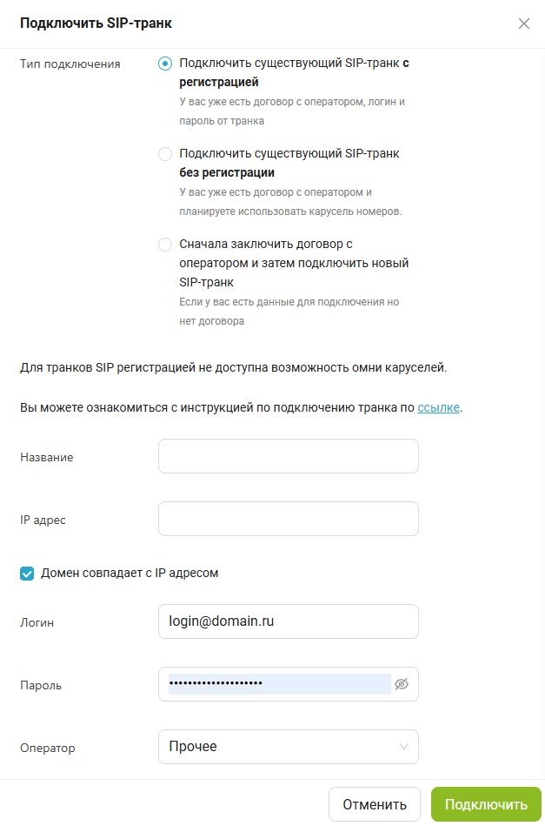Click the Логин field with login@domain.ru

click(288, 621)
